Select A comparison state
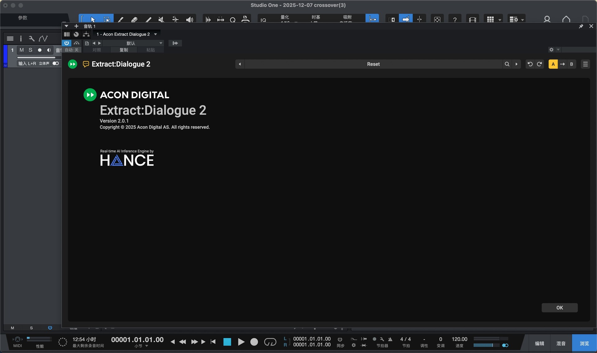Viewport: 597px width, 353px height. pos(553,64)
